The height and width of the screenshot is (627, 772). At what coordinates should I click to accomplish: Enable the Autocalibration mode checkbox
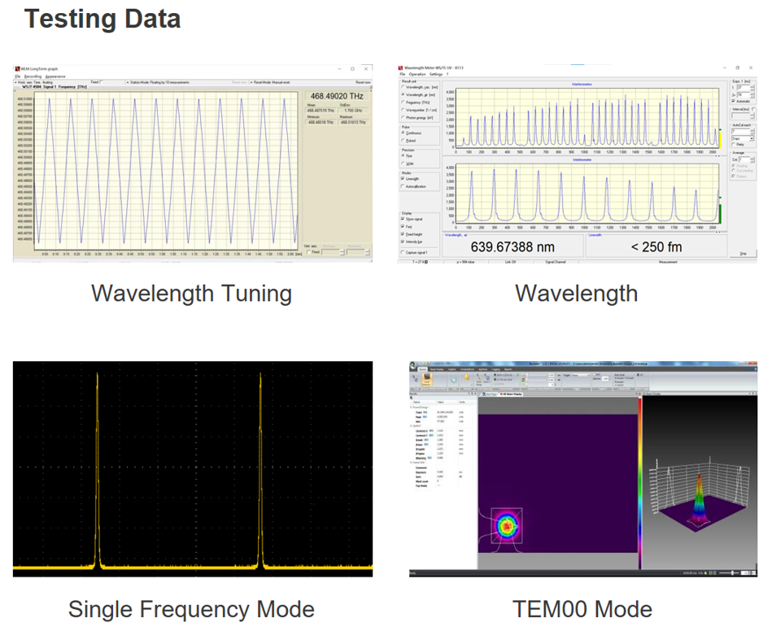coord(403,187)
